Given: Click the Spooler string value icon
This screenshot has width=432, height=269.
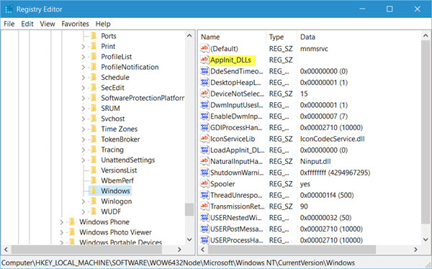Looking at the screenshot, I should pos(204,183).
